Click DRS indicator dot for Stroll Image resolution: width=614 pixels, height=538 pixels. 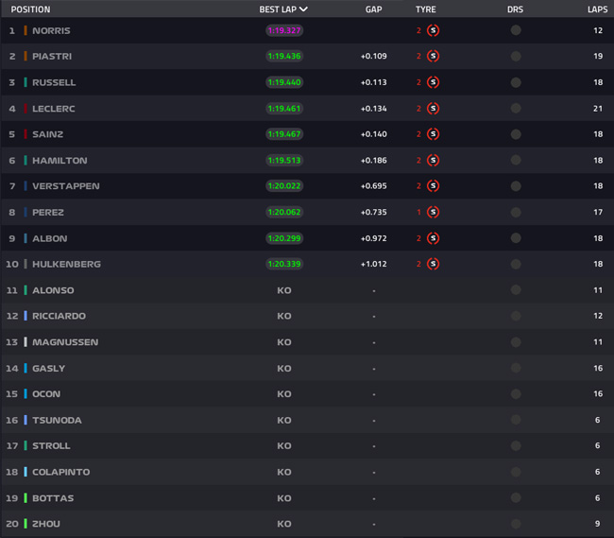pos(516,445)
